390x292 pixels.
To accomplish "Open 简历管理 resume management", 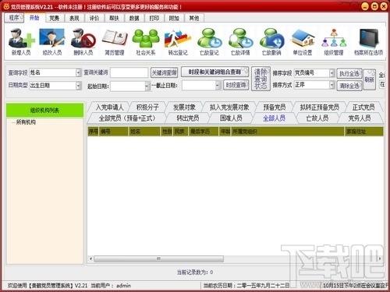I will (115, 41).
